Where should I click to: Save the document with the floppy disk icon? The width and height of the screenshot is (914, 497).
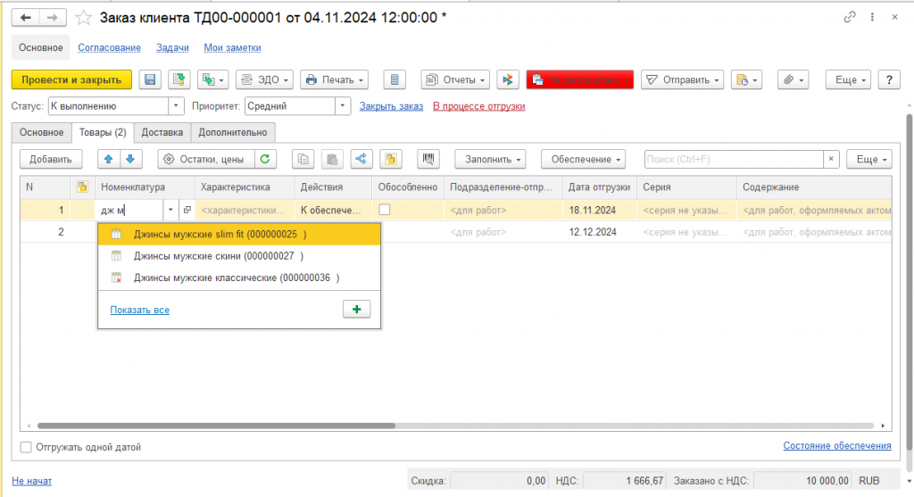[150, 79]
